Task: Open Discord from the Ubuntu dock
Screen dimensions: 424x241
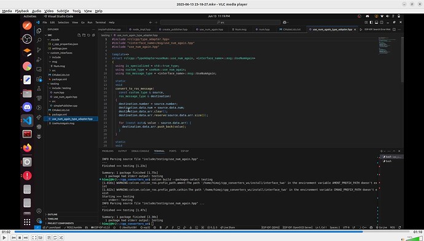Action: [27, 107]
